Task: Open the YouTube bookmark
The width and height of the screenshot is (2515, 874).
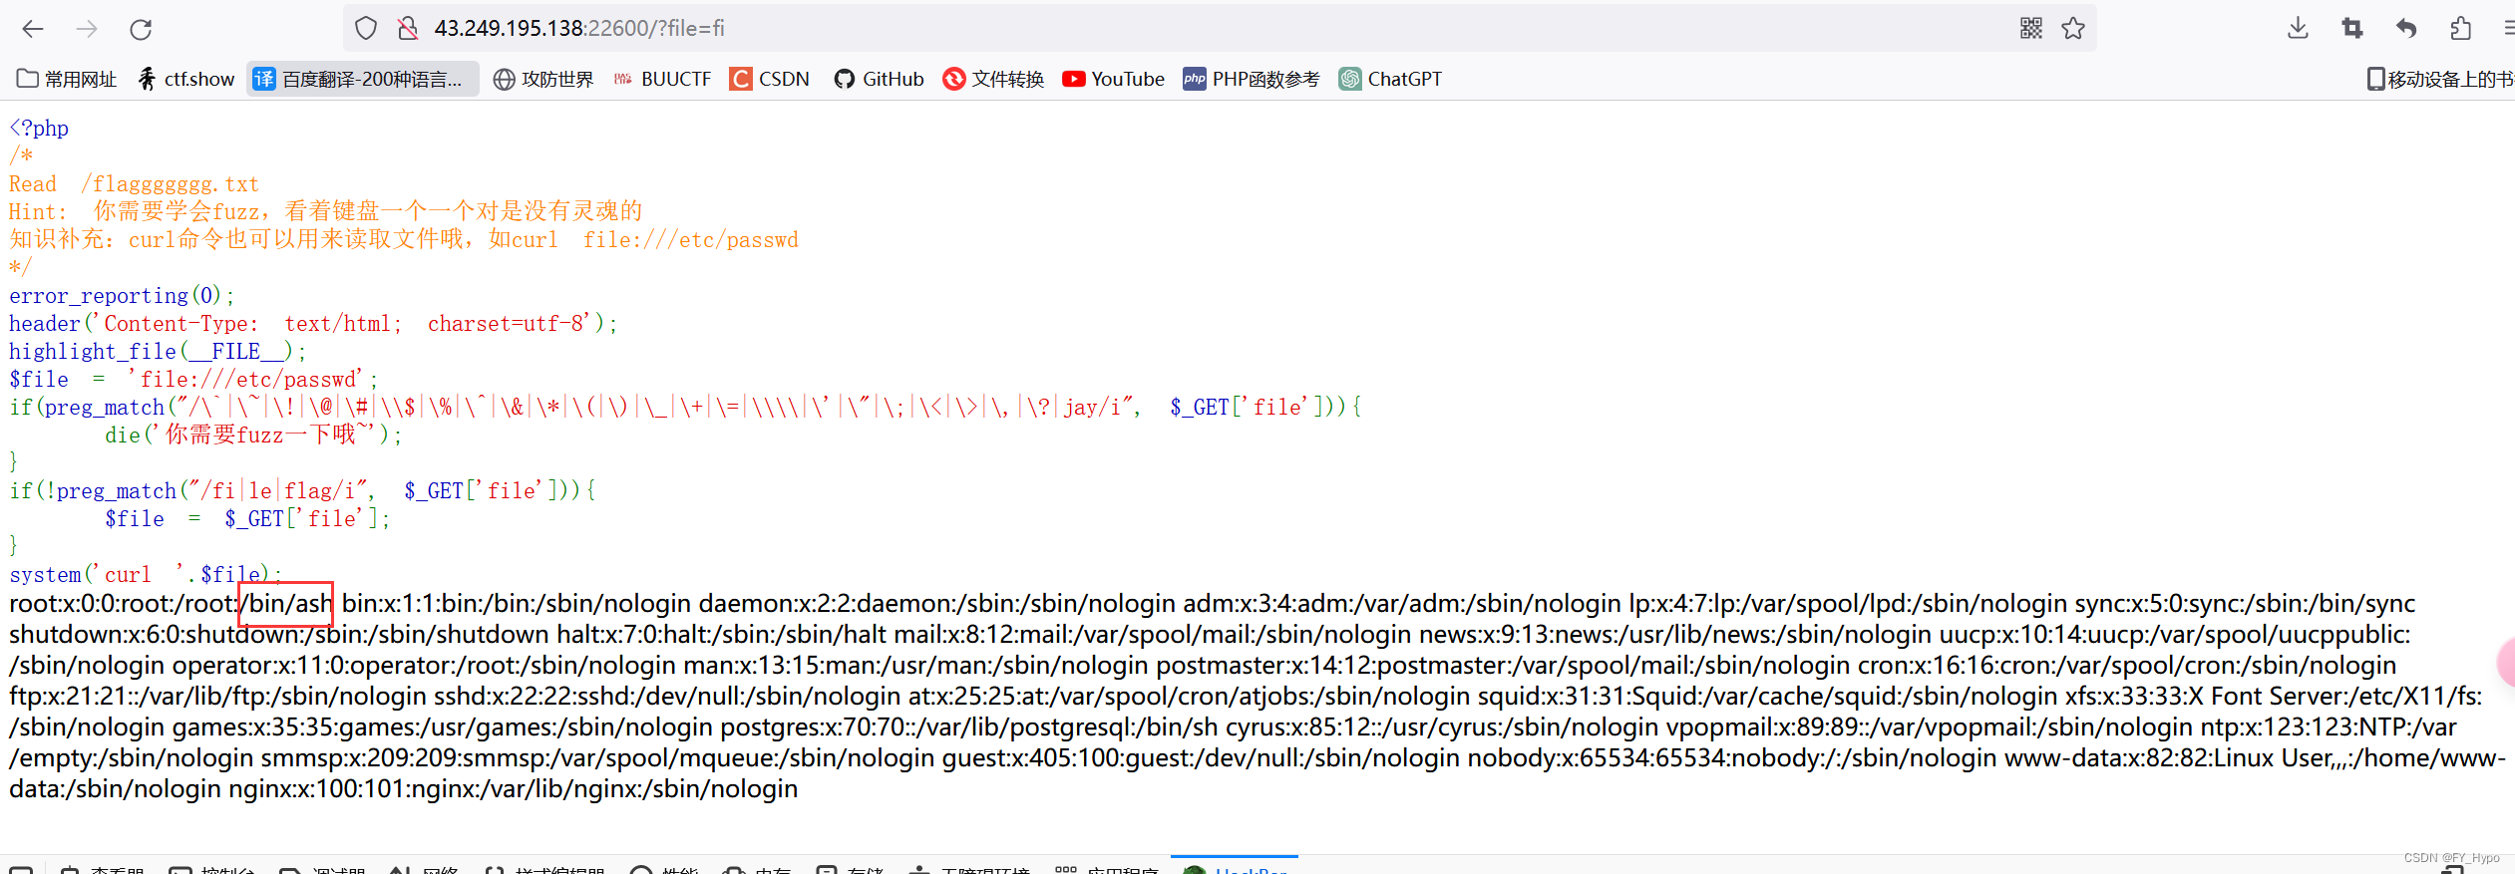Action: [1114, 79]
